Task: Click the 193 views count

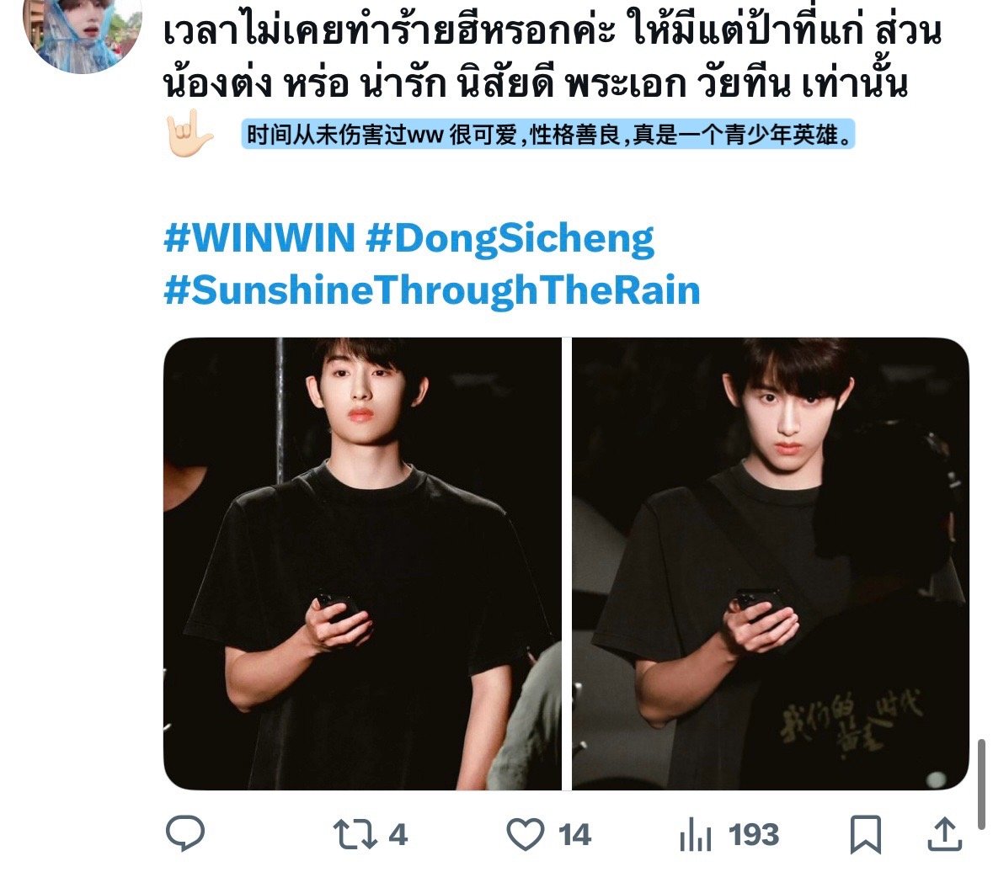Action: [x=753, y=835]
